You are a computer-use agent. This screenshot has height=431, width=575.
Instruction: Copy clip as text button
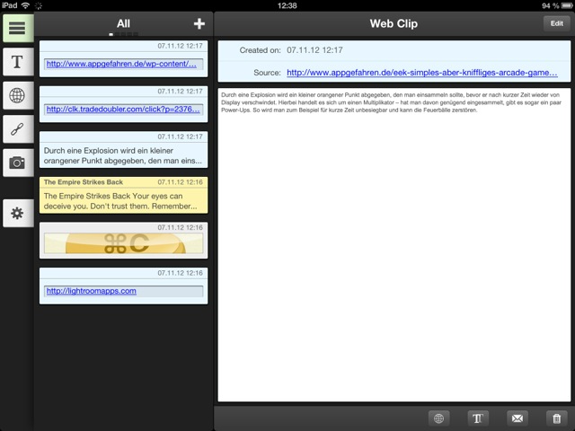477,418
